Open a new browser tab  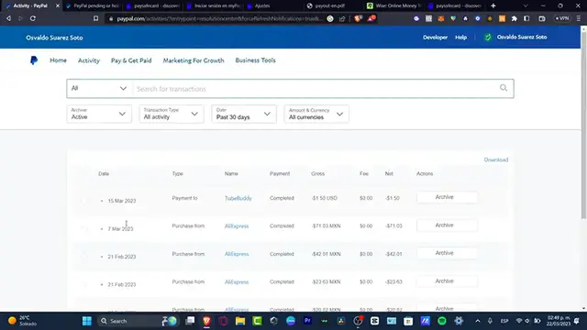coord(493,5)
